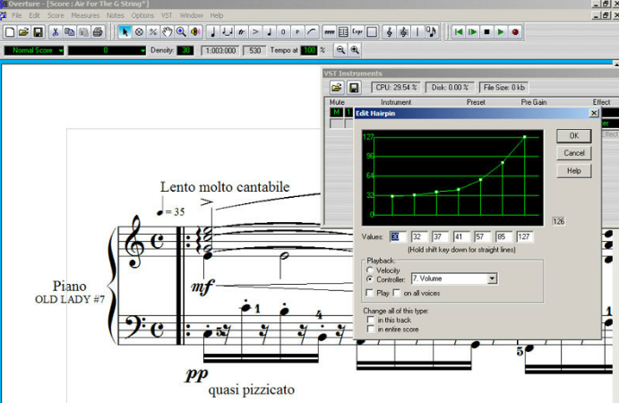The image size is (619, 403).
Task: Tick the 'in this track' checkbox
Action: (x=370, y=320)
